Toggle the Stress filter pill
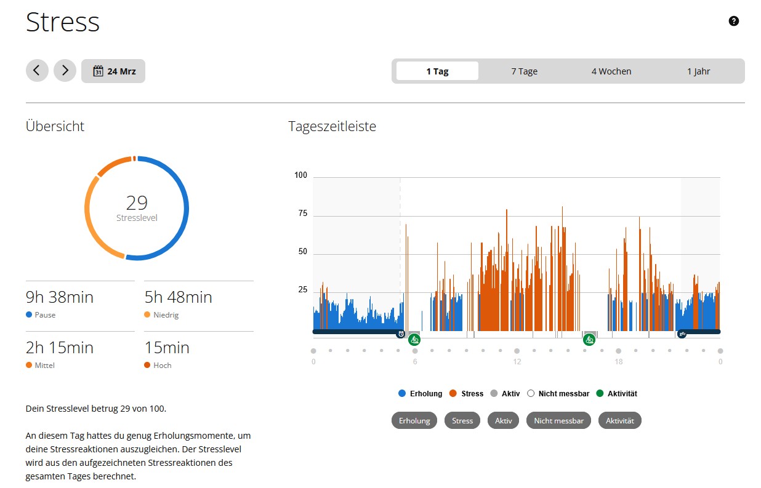Viewport: 761px width, 488px height. point(462,420)
